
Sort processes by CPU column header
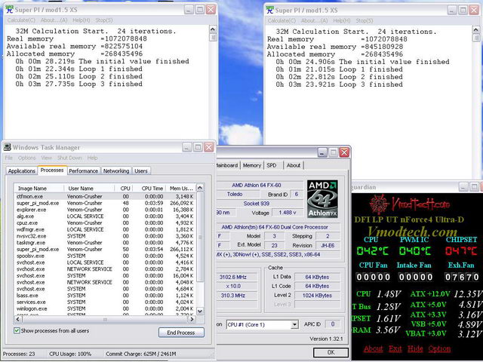pos(124,188)
